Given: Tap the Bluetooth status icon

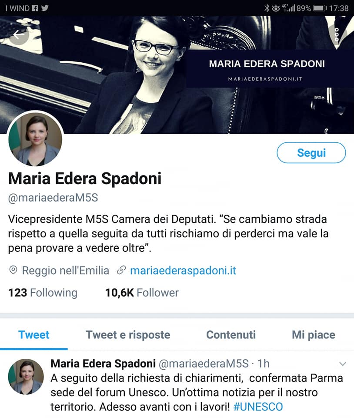Looking at the screenshot, I should click(267, 8).
